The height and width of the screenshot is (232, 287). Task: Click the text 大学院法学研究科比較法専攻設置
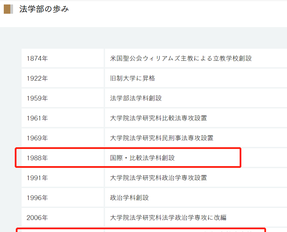159,118
